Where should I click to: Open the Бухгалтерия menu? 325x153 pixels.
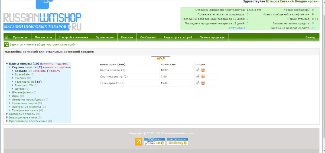point(105,37)
